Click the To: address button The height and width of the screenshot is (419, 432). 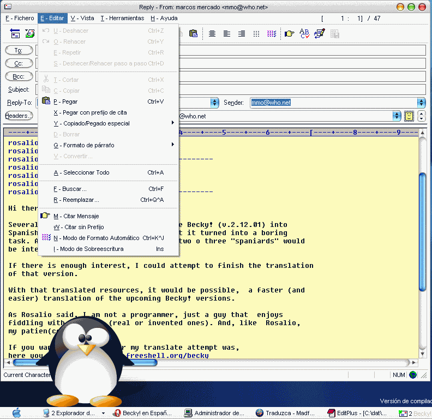coord(19,50)
